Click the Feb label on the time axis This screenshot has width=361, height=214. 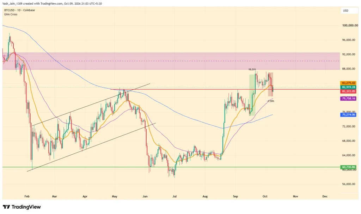(27, 196)
